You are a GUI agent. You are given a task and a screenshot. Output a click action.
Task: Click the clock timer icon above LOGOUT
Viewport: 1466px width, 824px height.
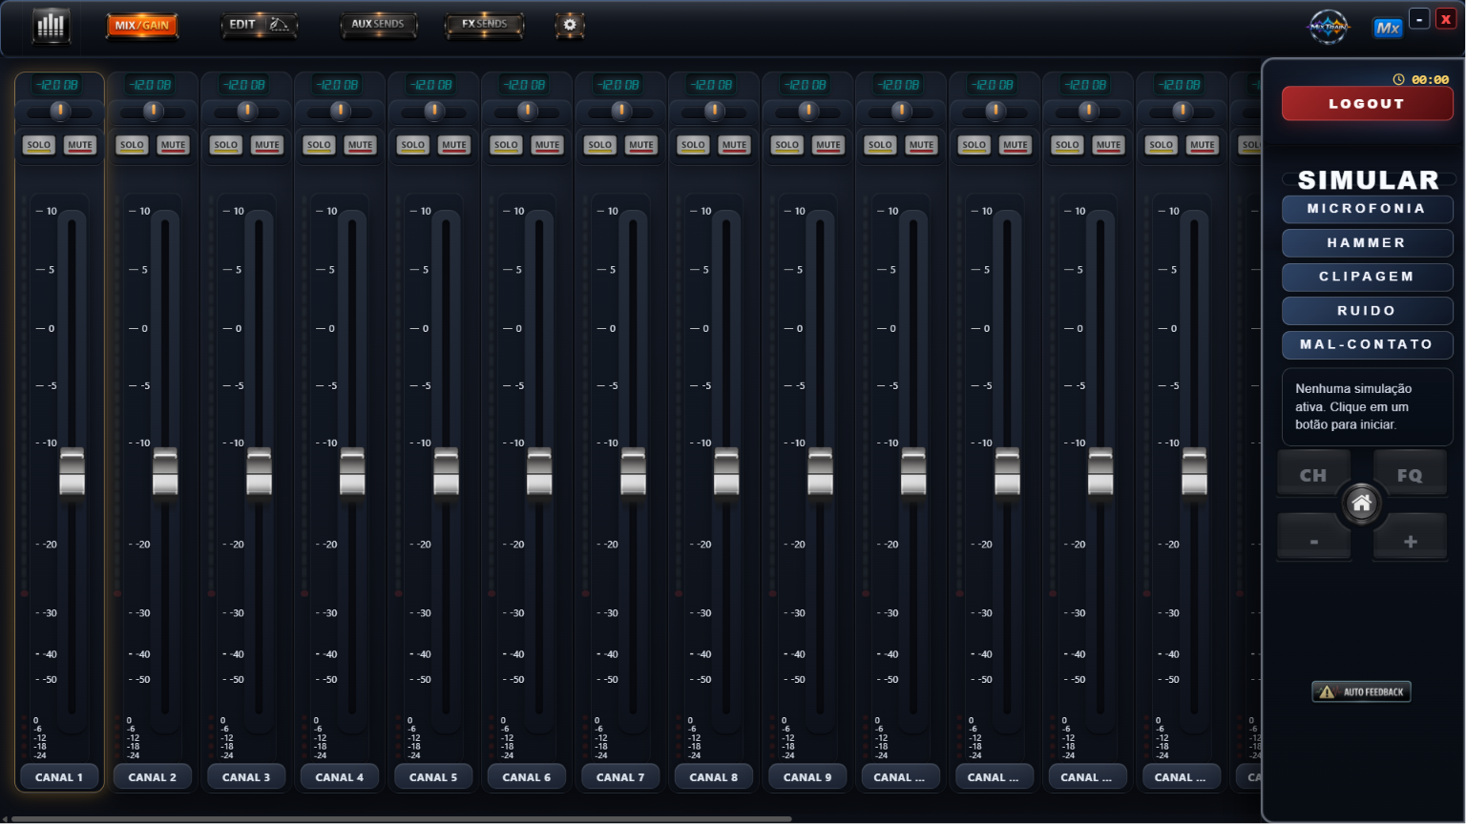1398,79
